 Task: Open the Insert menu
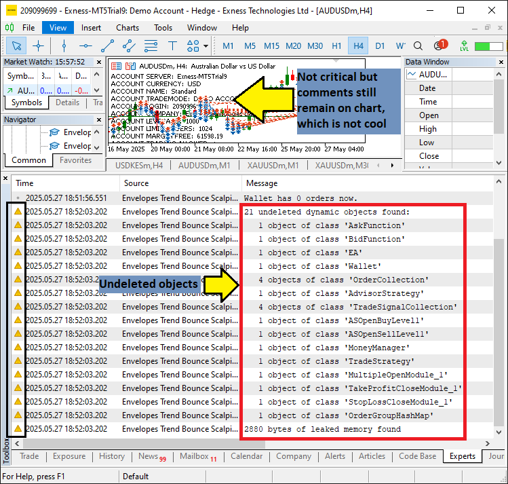[91, 28]
